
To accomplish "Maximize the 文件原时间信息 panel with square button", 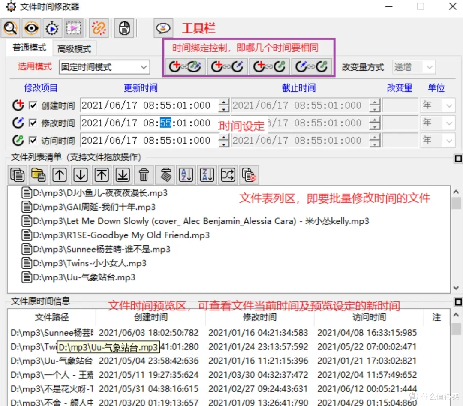I will 458,302.
